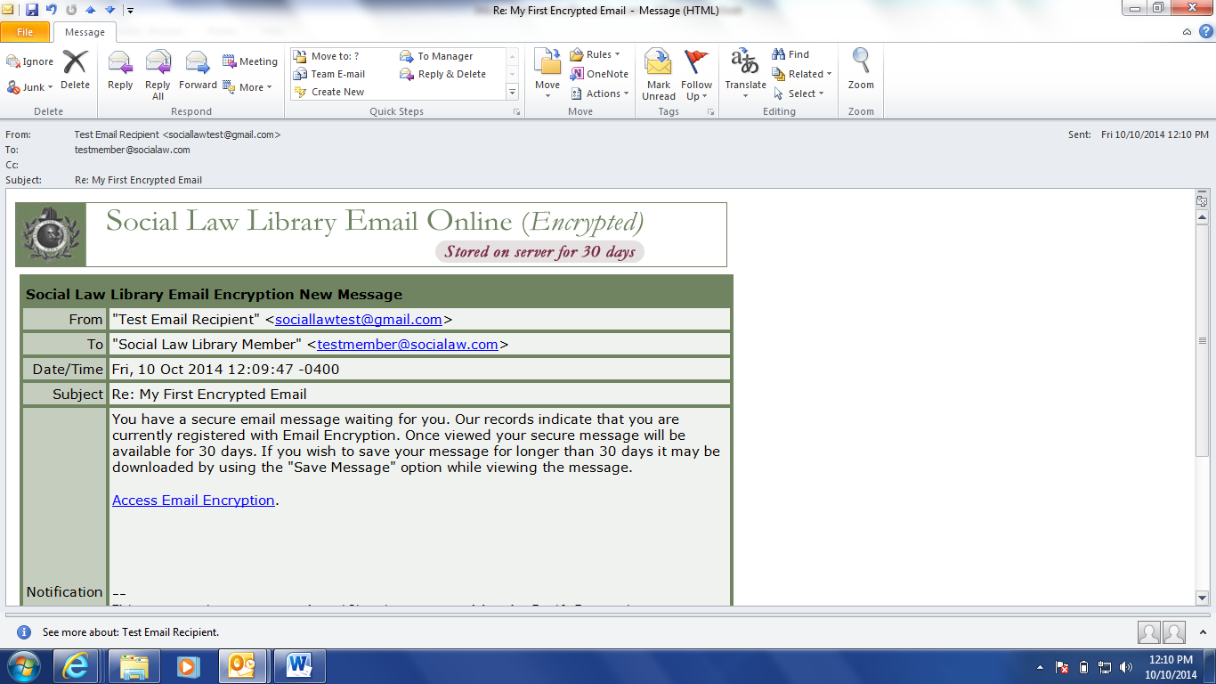This screenshot has width=1216, height=684.
Task: Click the Subject line in message header
Action: (139, 180)
